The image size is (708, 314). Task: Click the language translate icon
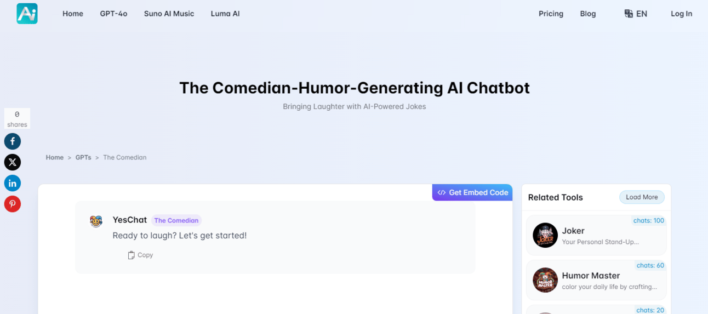[x=629, y=14]
